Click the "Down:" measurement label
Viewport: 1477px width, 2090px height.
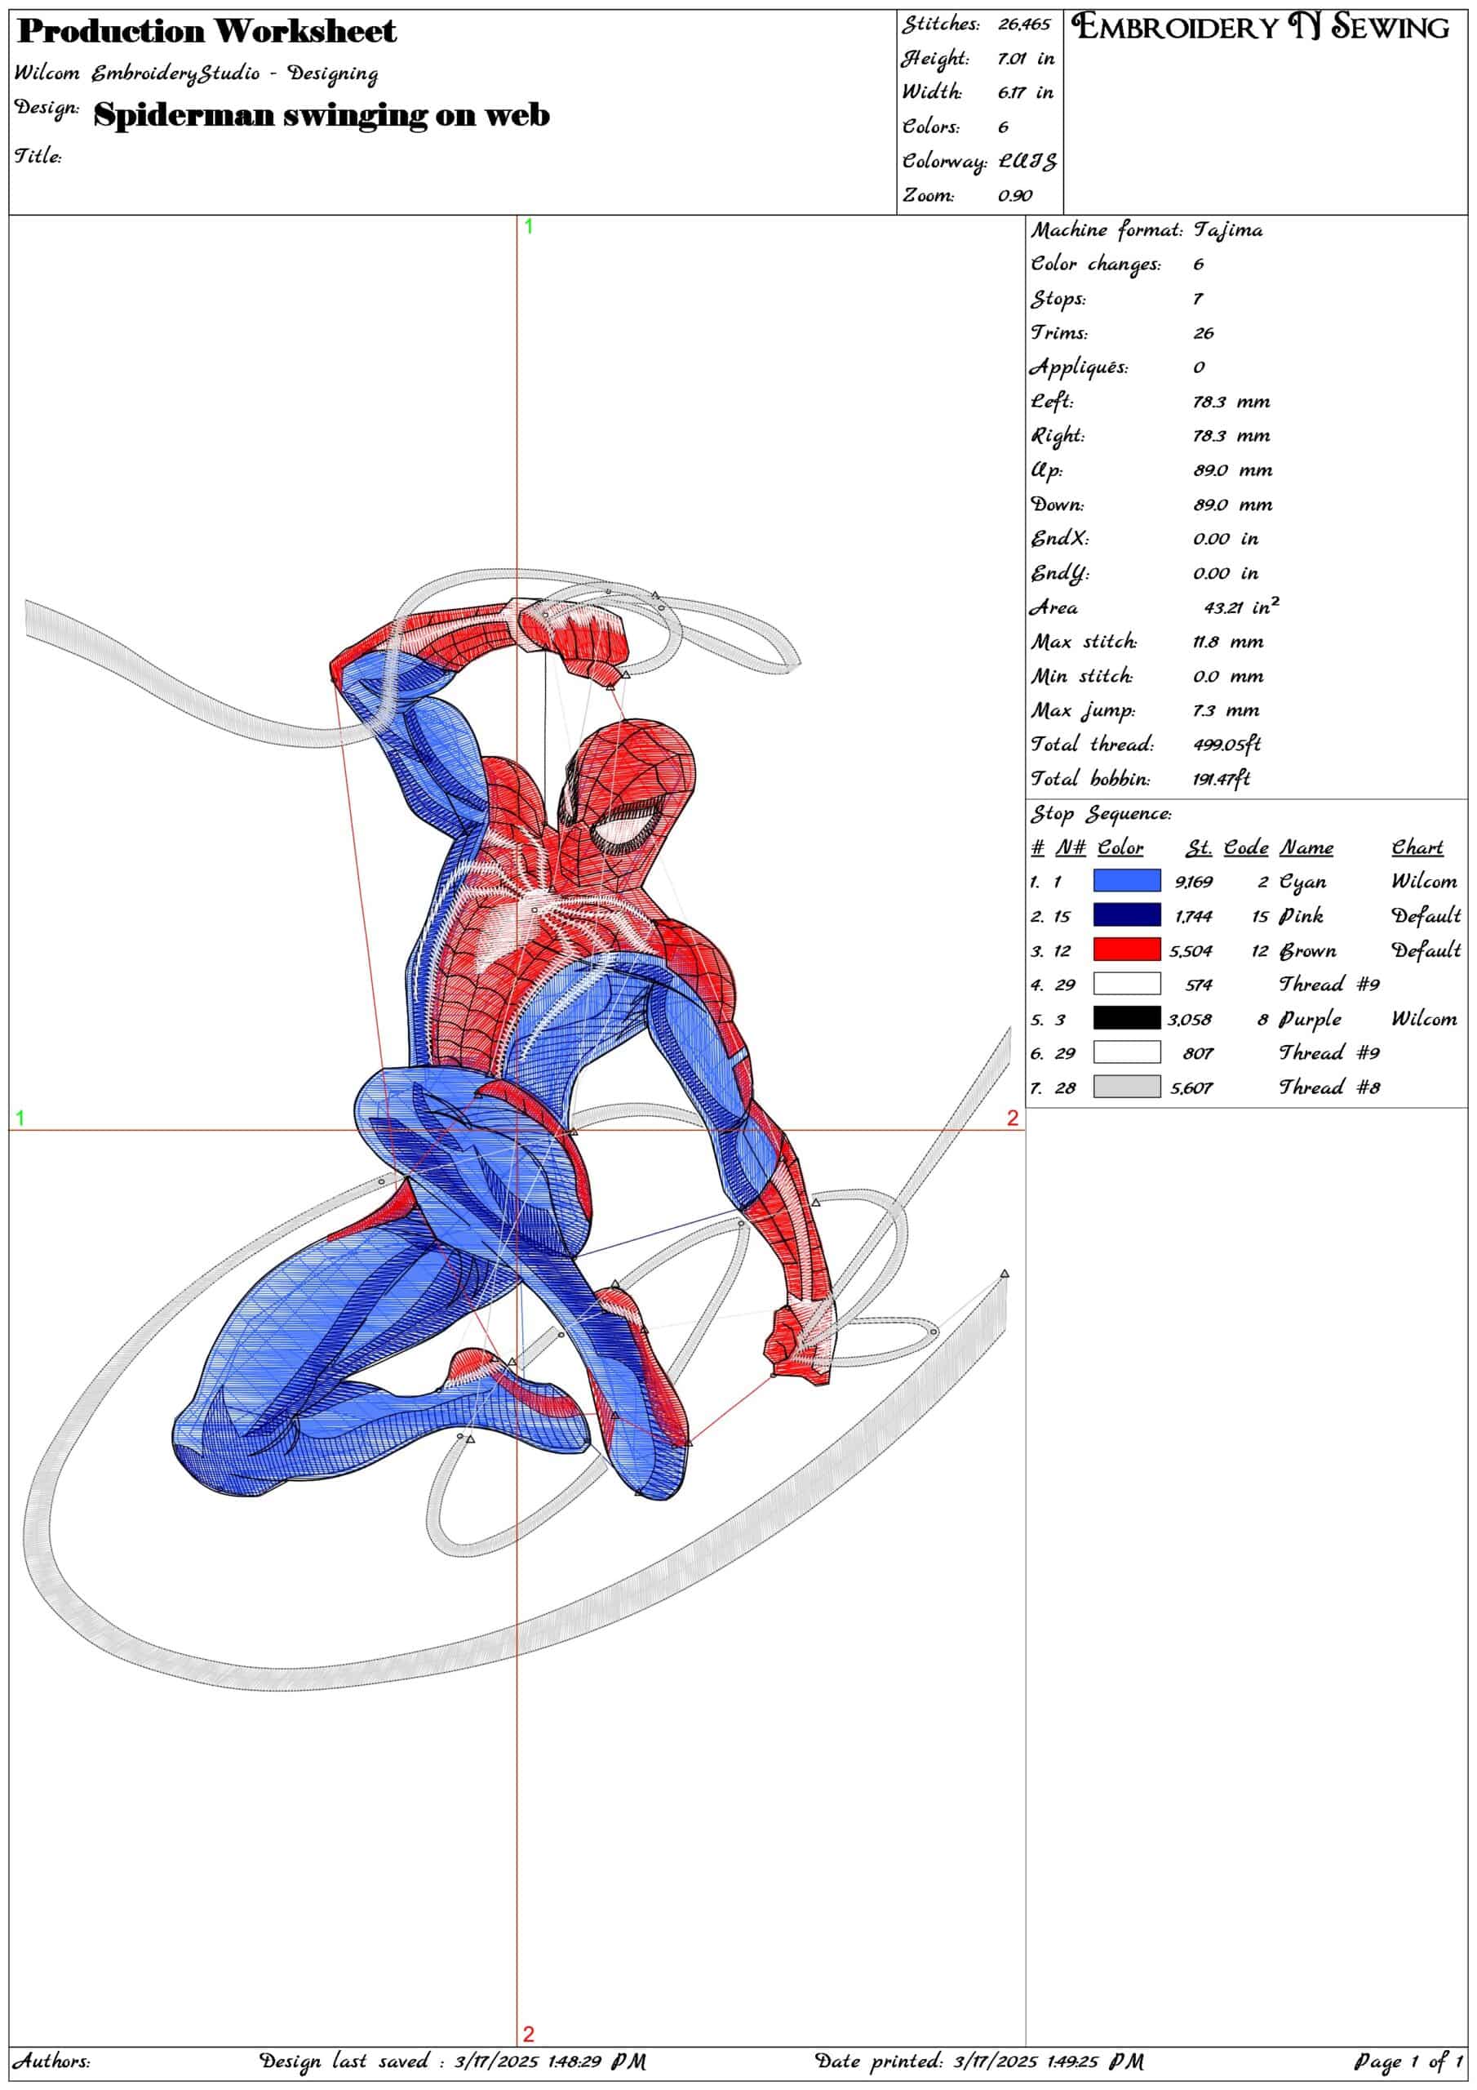[1058, 505]
